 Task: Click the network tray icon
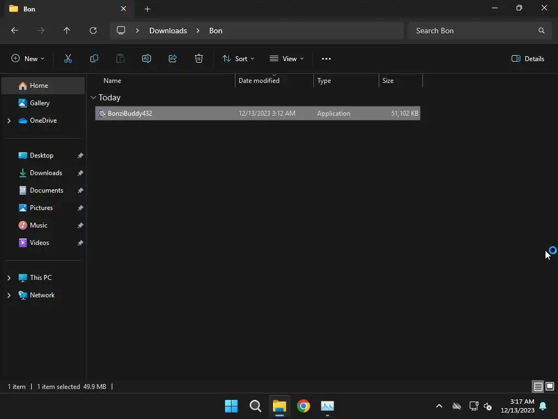tap(474, 406)
